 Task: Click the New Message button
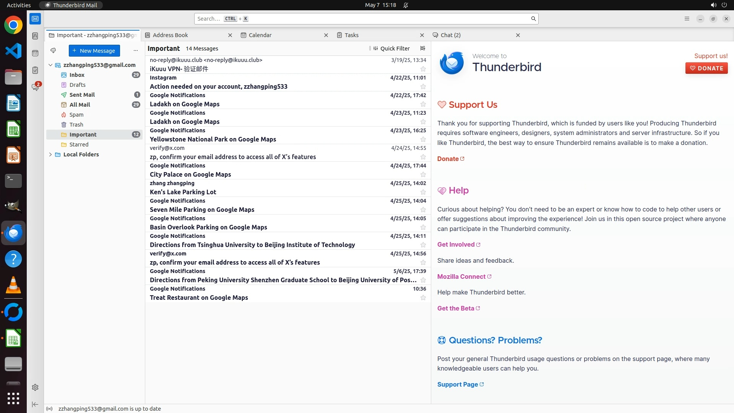pyautogui.click(x=94, y=50)
